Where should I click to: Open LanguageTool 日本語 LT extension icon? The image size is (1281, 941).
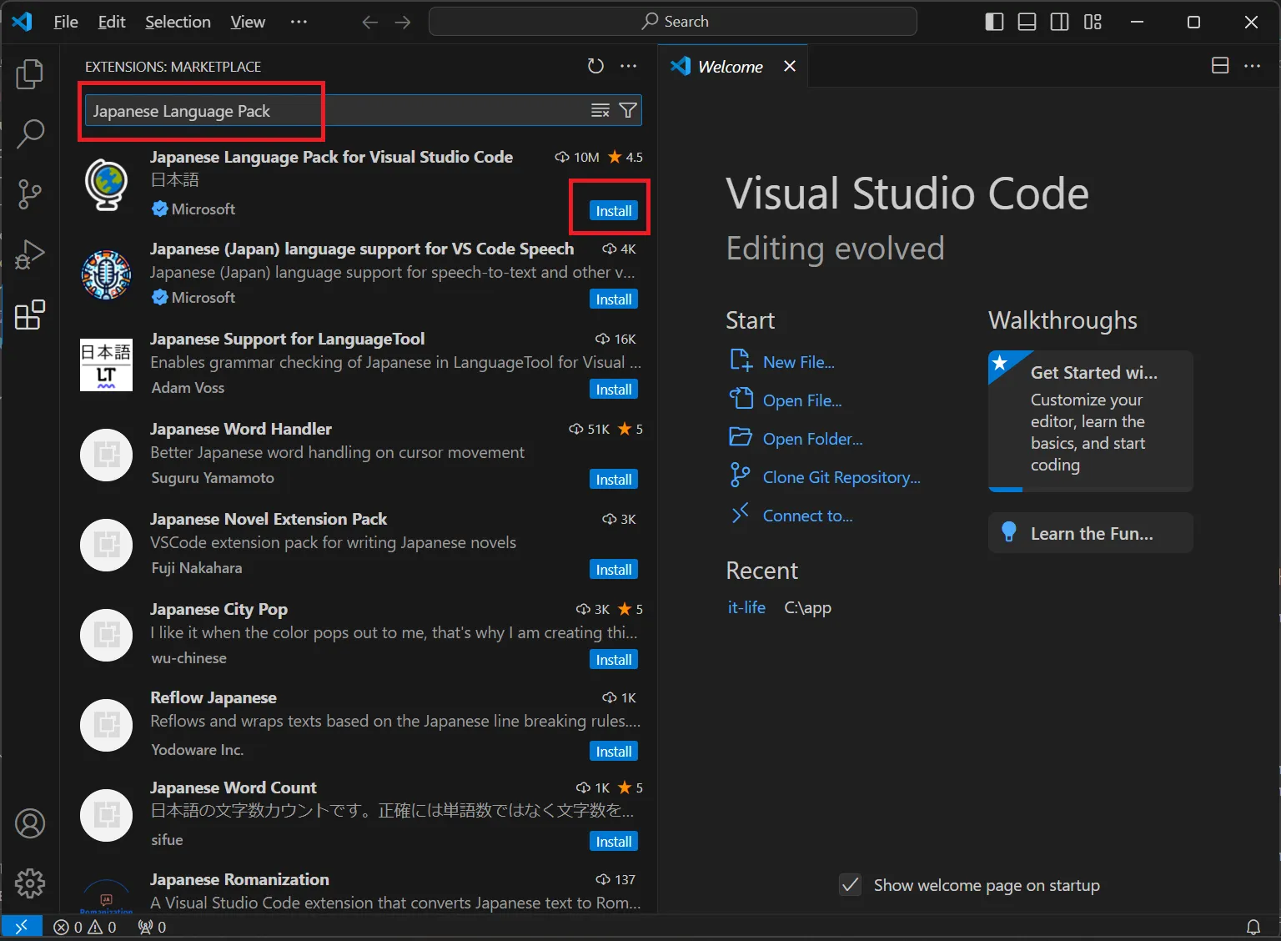click(x=106, y=365)
